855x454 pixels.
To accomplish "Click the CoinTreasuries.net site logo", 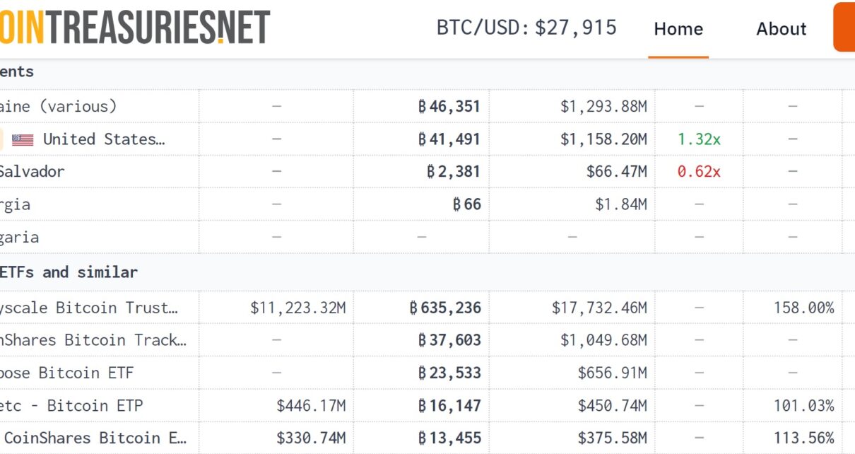I will [134, 27].
